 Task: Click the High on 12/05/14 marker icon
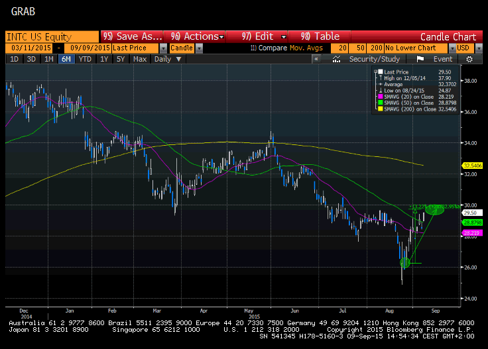coord(381,78)
